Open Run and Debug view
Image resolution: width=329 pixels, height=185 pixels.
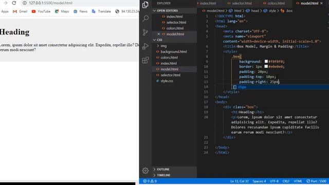pyautogui.click(x=145, y=46)
